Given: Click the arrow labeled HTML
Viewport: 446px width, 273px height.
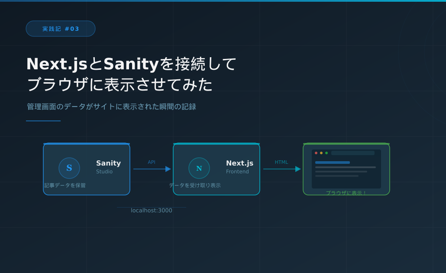Looking at the screenshot, I should 281,169.
